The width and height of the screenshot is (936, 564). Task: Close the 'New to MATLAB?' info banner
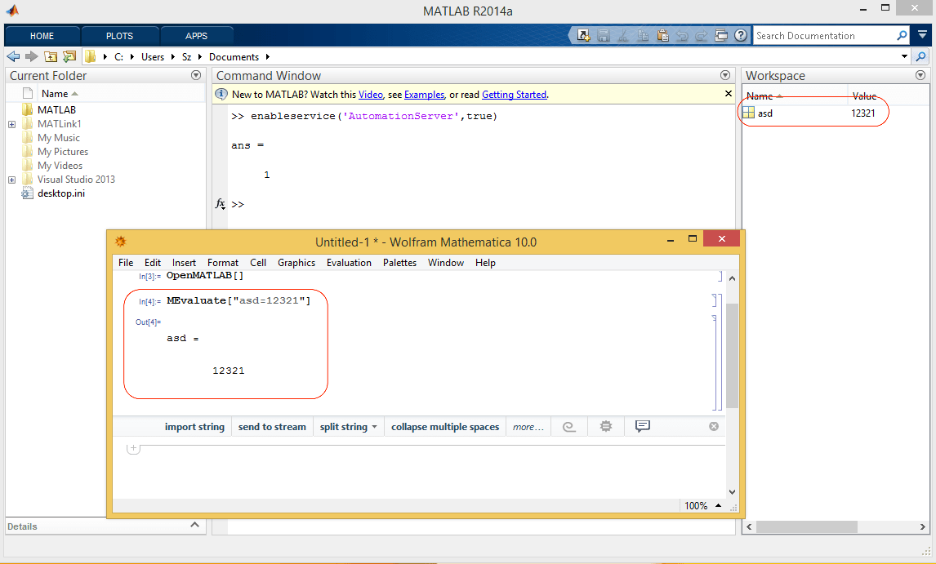coord(729,94)
